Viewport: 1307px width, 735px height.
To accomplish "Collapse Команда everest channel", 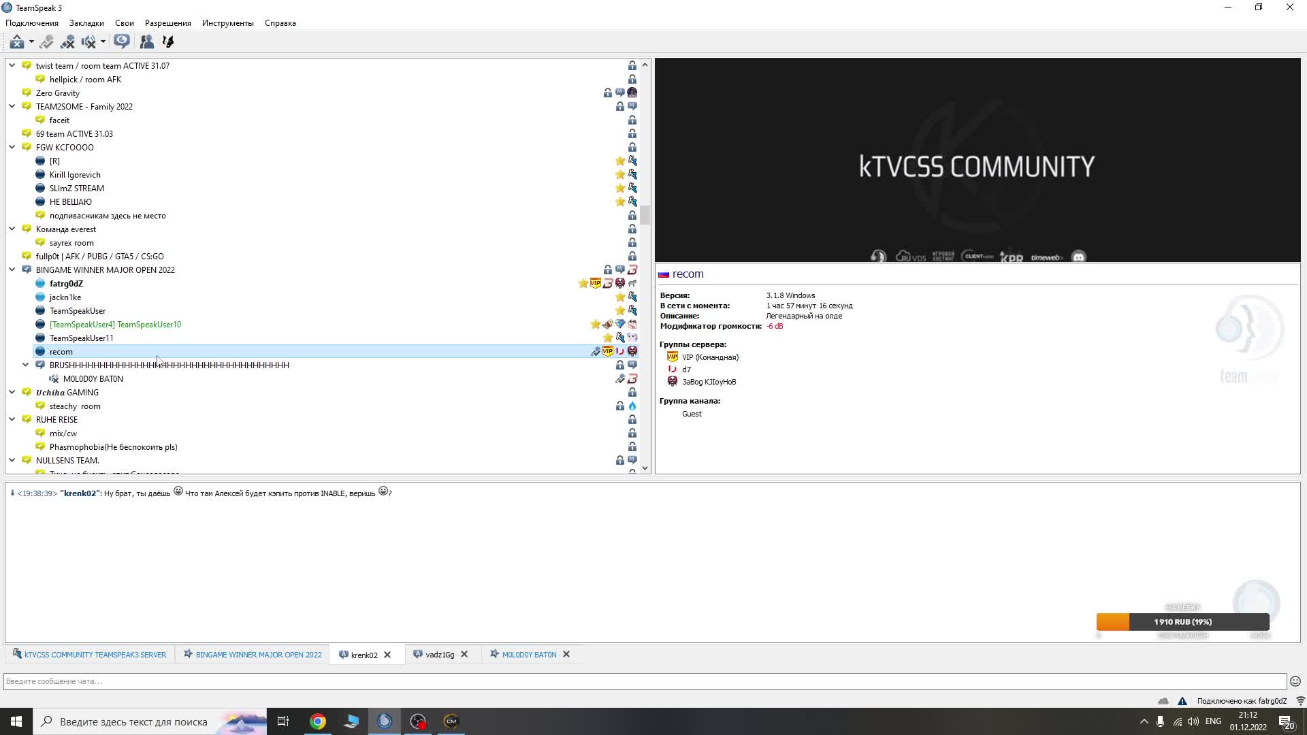I will [12, 229].
